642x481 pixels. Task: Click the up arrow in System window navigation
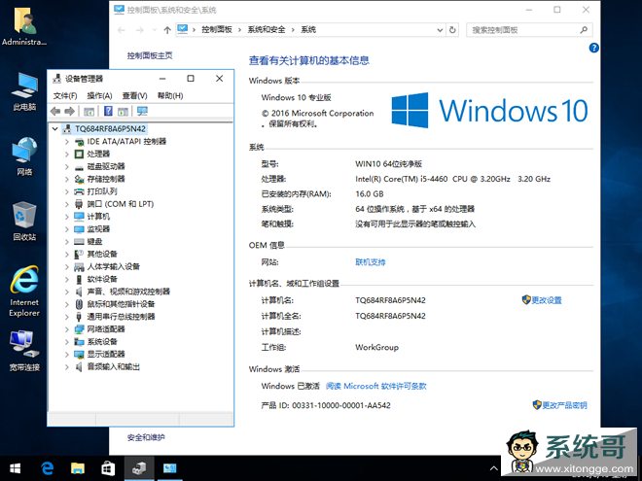167,30
